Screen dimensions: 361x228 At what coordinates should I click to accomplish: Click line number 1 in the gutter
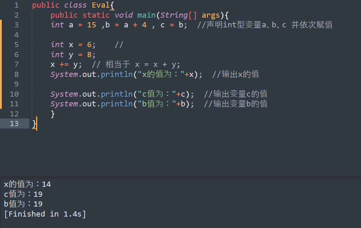(16, 5)
